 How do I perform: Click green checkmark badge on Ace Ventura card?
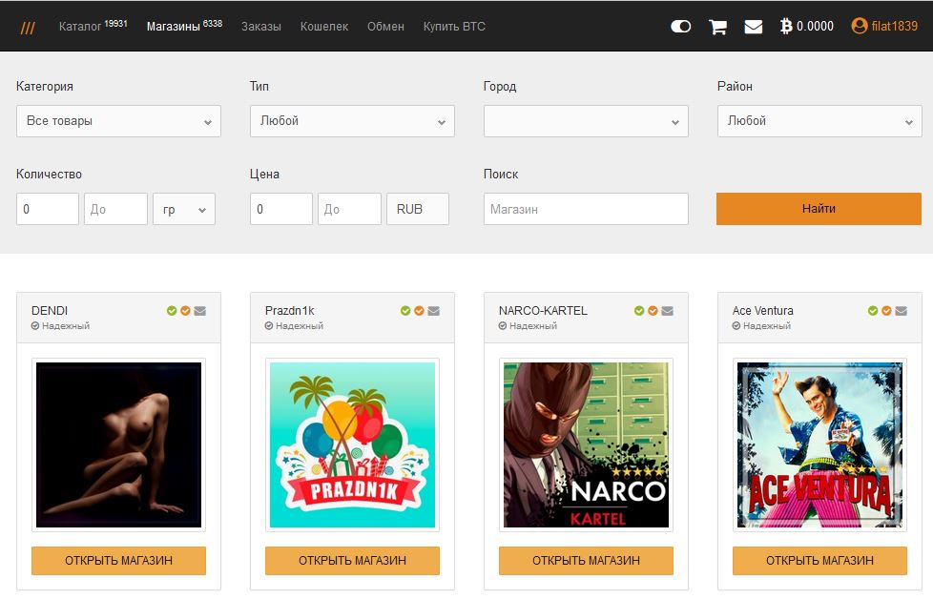[873, 311]
